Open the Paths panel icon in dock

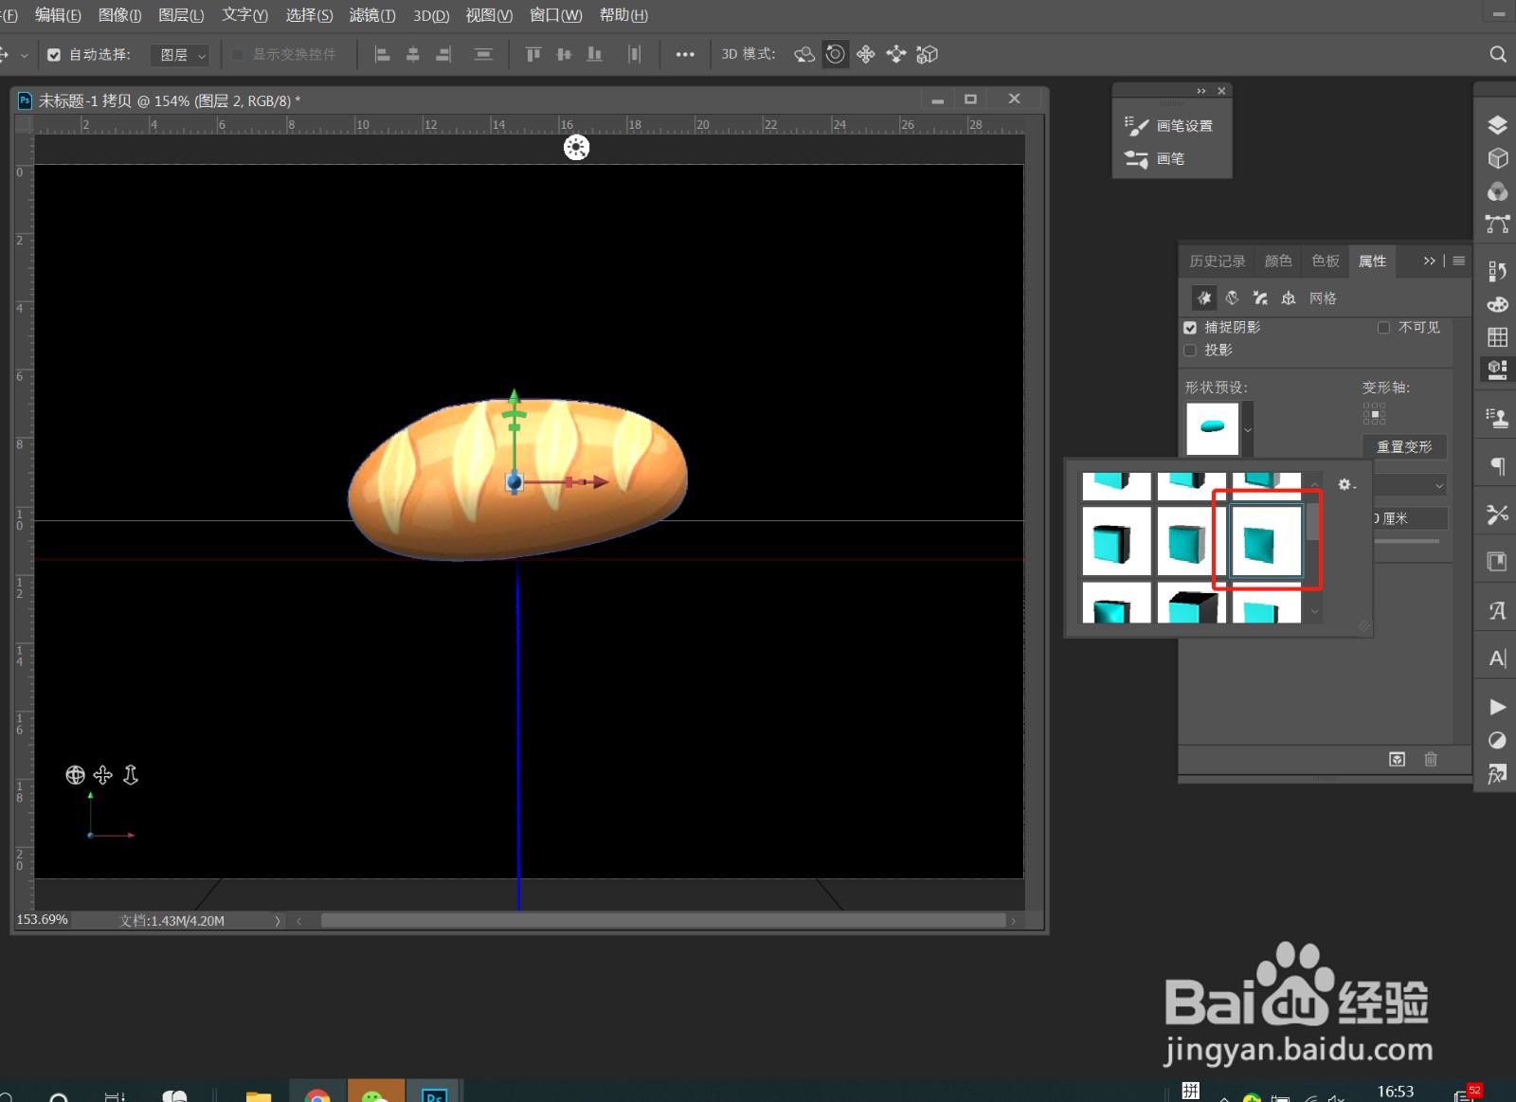1497,225
